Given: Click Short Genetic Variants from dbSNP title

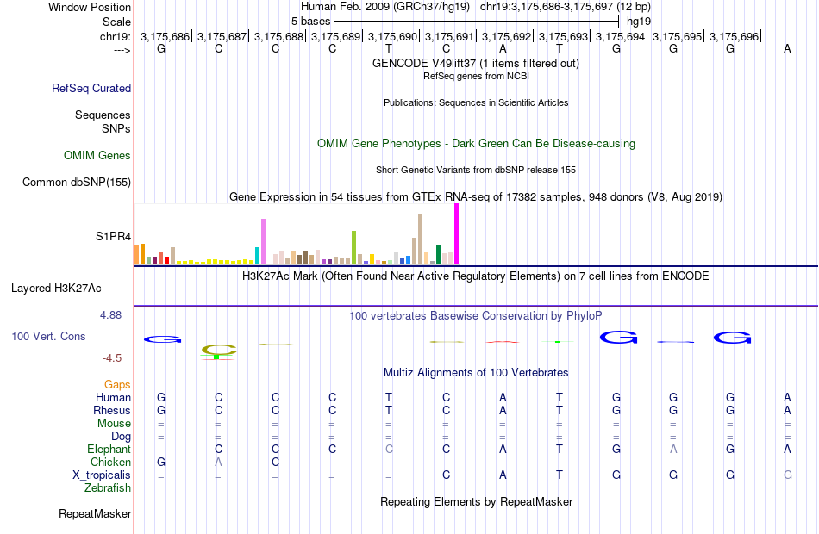Looking at the screenshot, I should click(476, 171).
